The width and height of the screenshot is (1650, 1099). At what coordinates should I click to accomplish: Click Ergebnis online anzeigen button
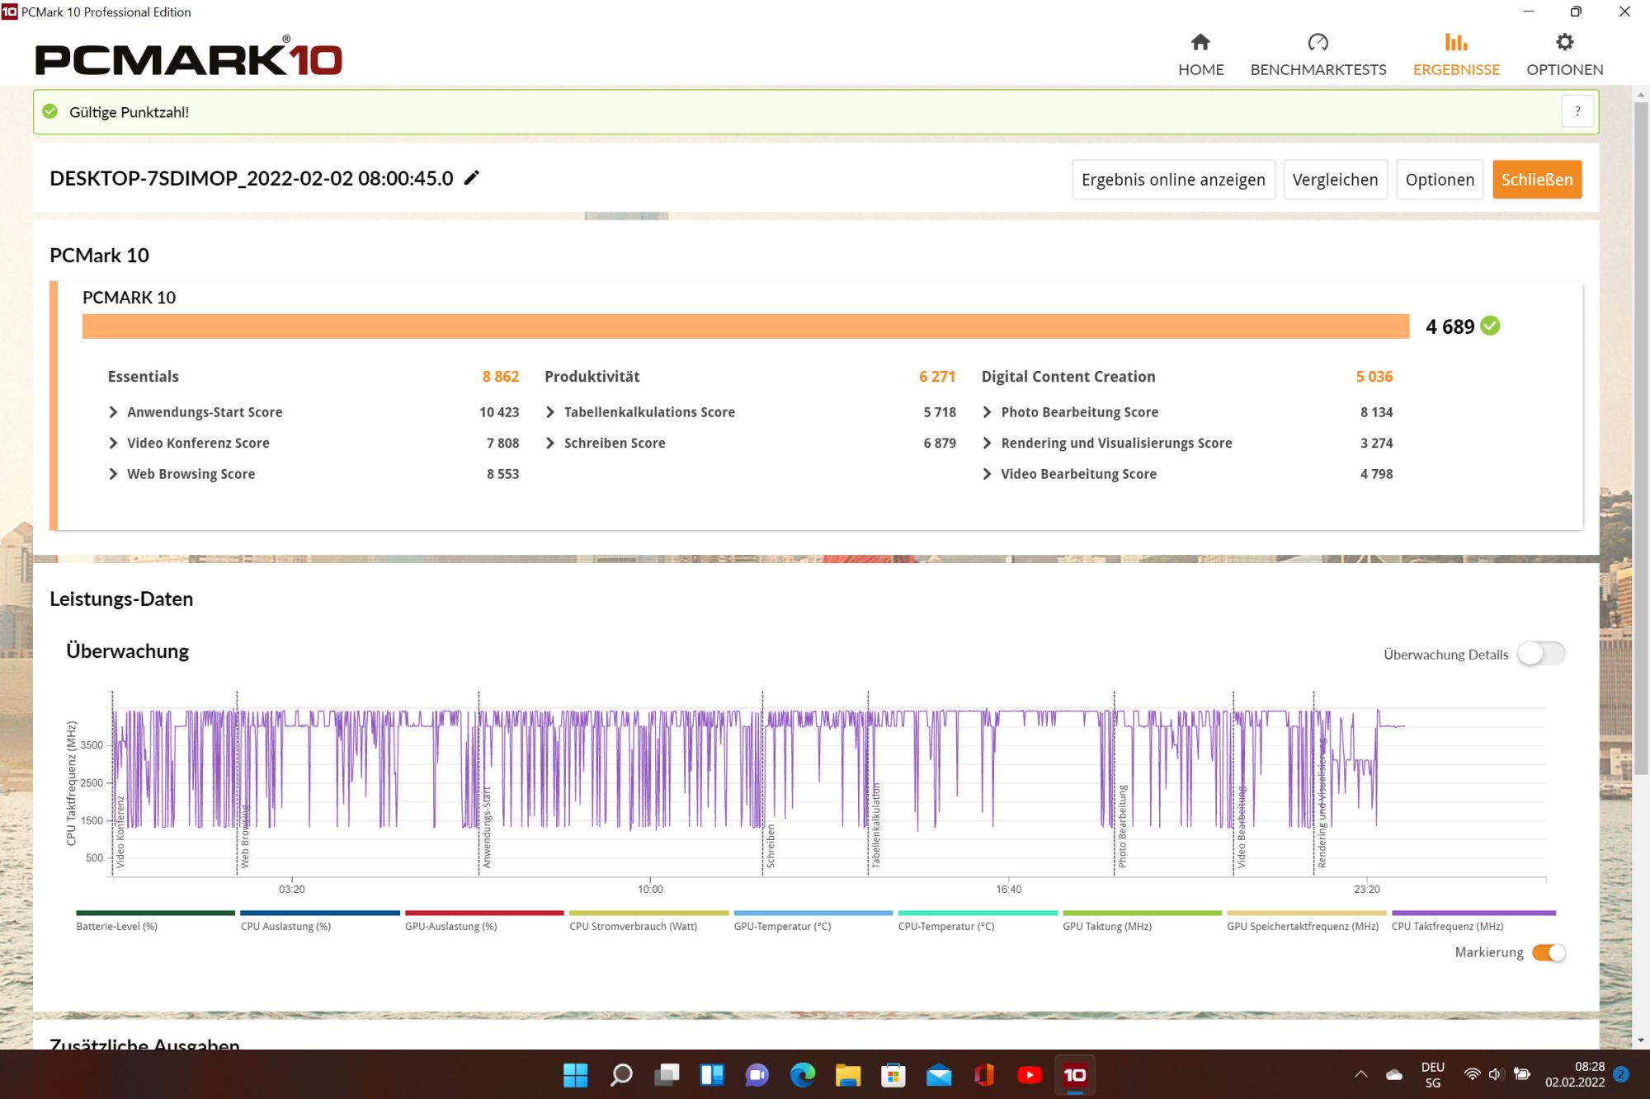point(1173,180)
